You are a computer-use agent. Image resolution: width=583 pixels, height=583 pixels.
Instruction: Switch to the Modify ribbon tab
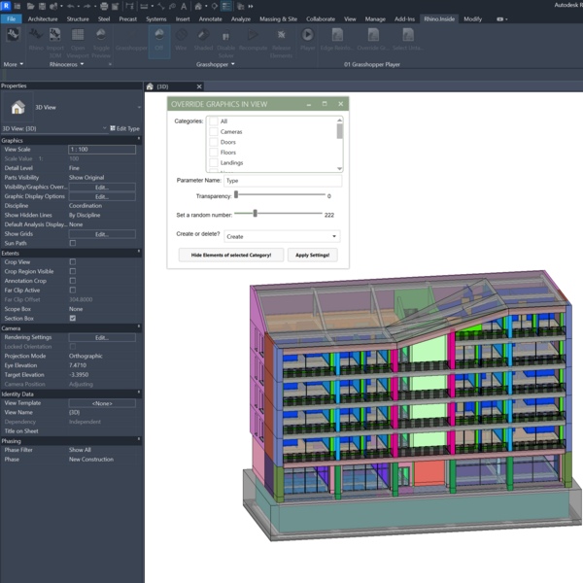point(472,19)
